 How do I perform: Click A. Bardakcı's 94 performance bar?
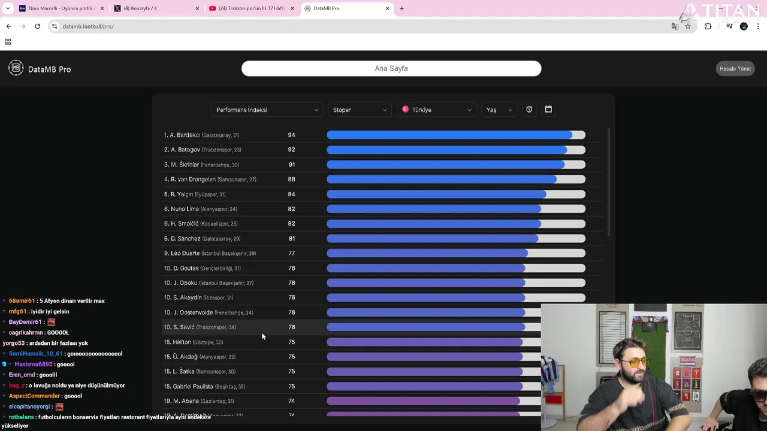[456, 135]
